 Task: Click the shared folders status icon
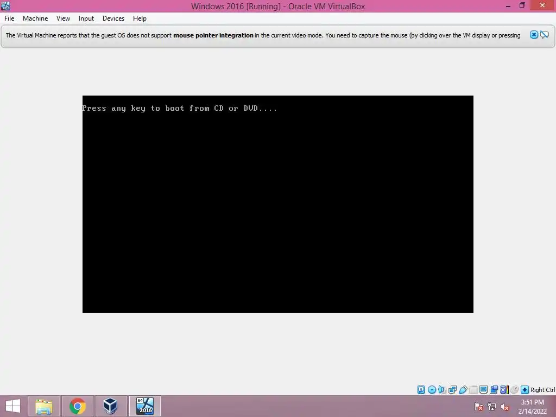point(473,390)
